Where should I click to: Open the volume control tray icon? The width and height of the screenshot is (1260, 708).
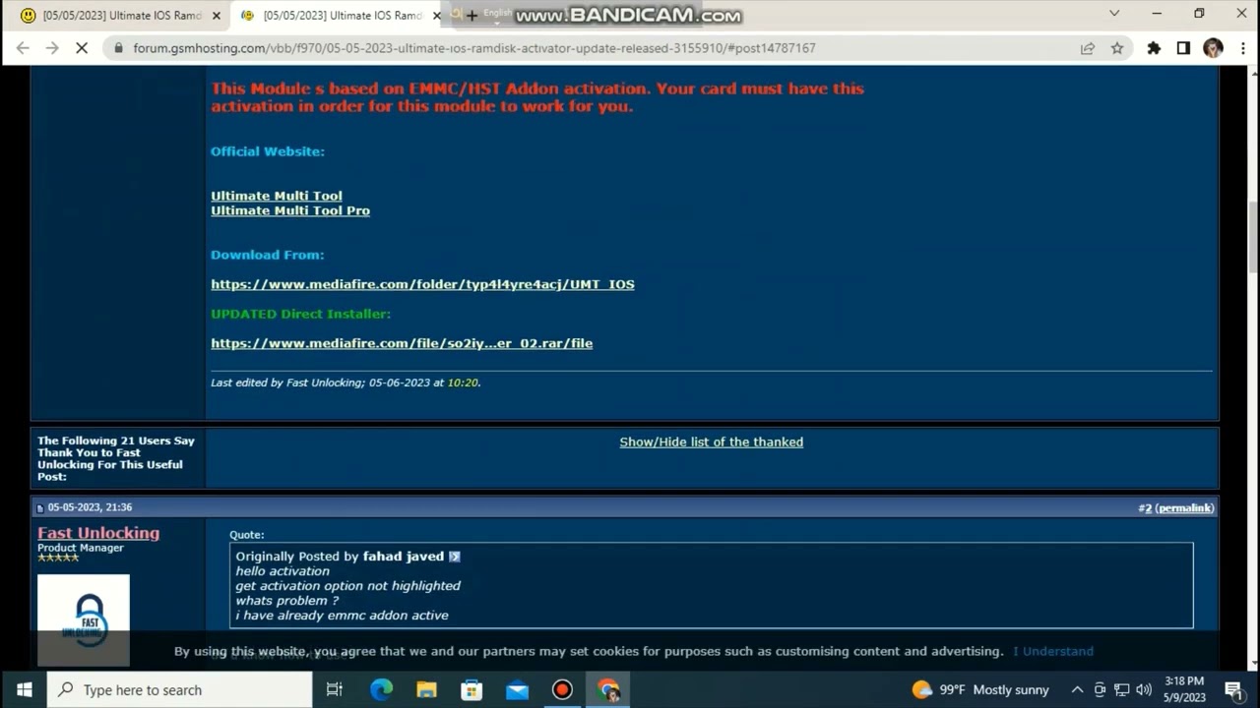1143,689
